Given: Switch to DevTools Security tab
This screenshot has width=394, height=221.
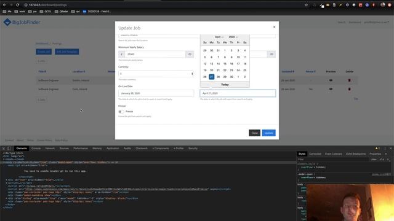Looking at the screenshot, I should [x=193, y=149].
